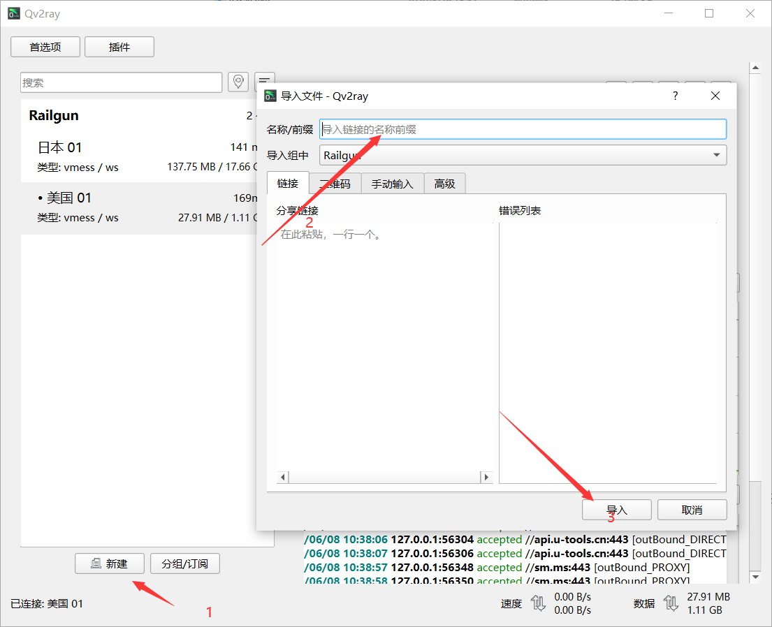Click the share-link scrollbar left arrow
The height and width of the screenshot is (627, 772).
283,477
